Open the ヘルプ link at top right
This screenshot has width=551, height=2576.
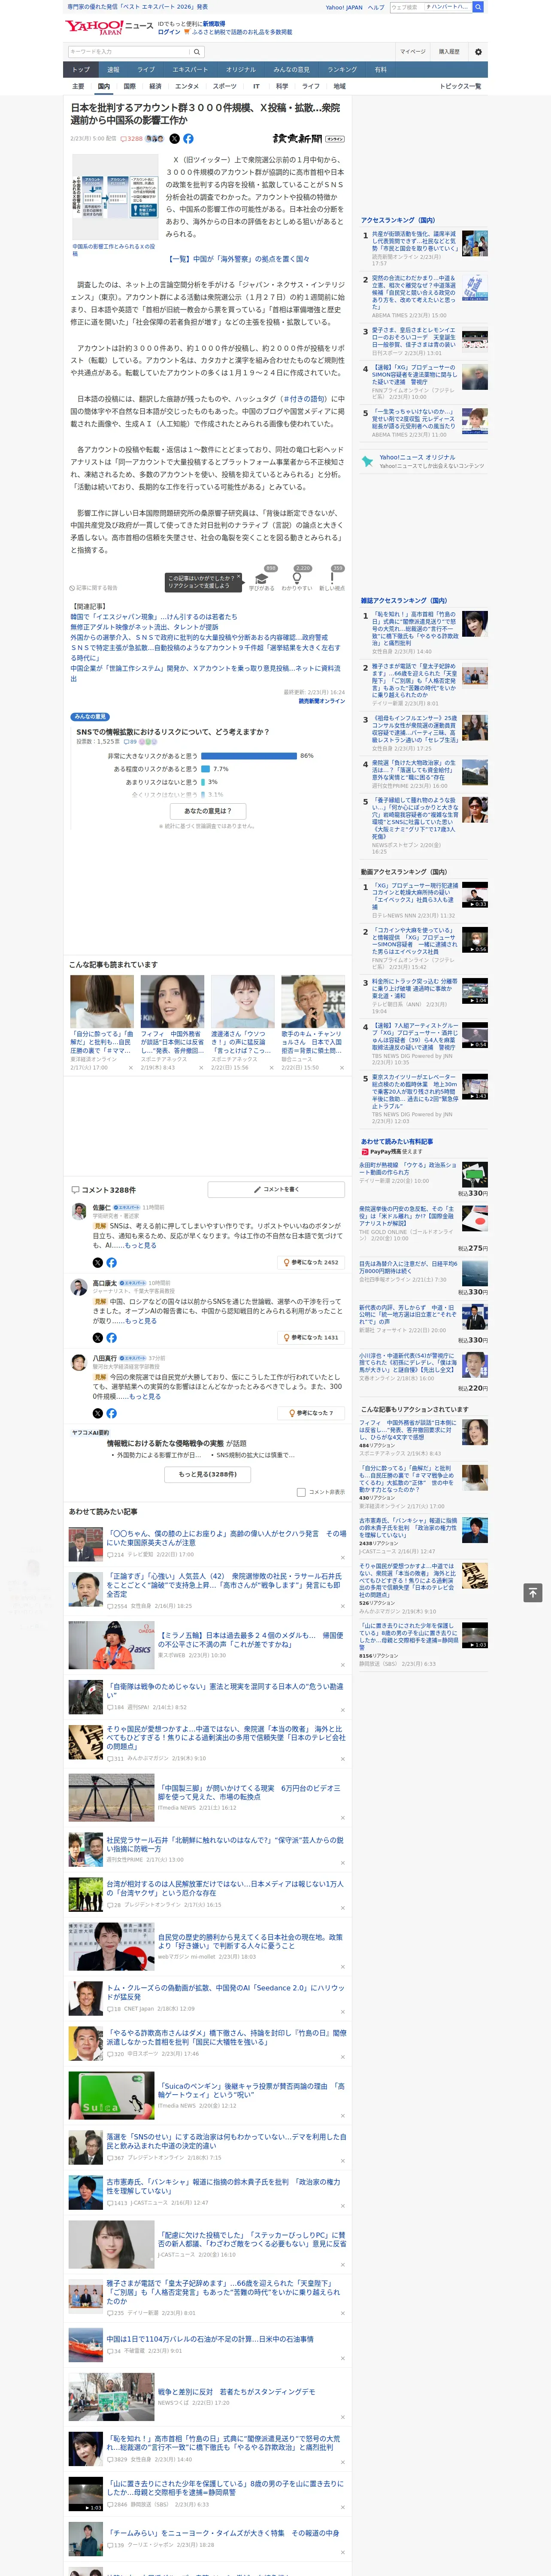[376, 7]
